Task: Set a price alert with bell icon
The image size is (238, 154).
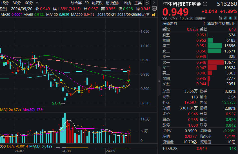Action: [230, 18]
